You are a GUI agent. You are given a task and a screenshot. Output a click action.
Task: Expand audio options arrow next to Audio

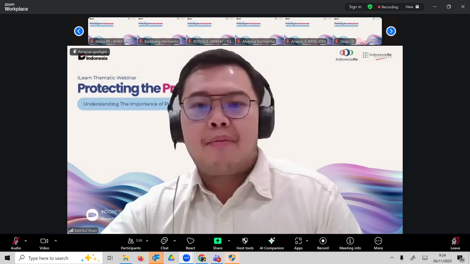pos(26,241)
